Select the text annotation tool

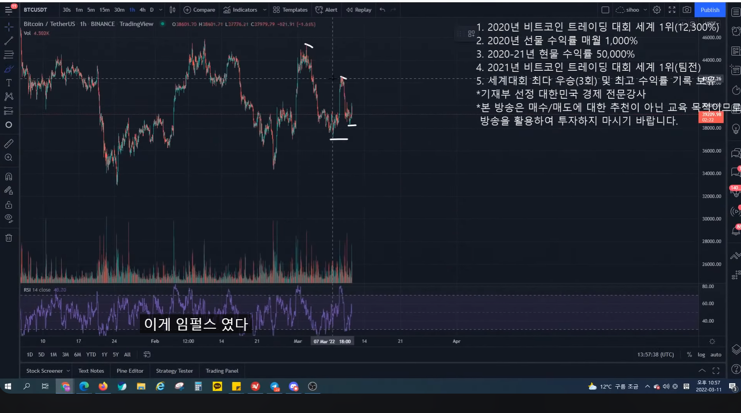point(9,83)
